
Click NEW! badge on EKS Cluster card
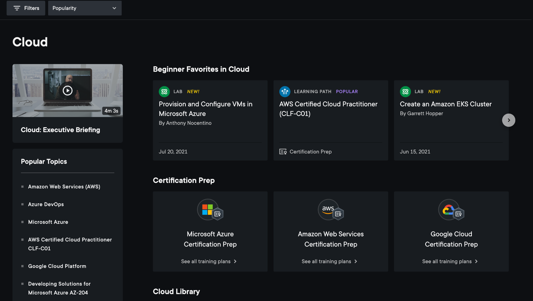tap(434, 91)
